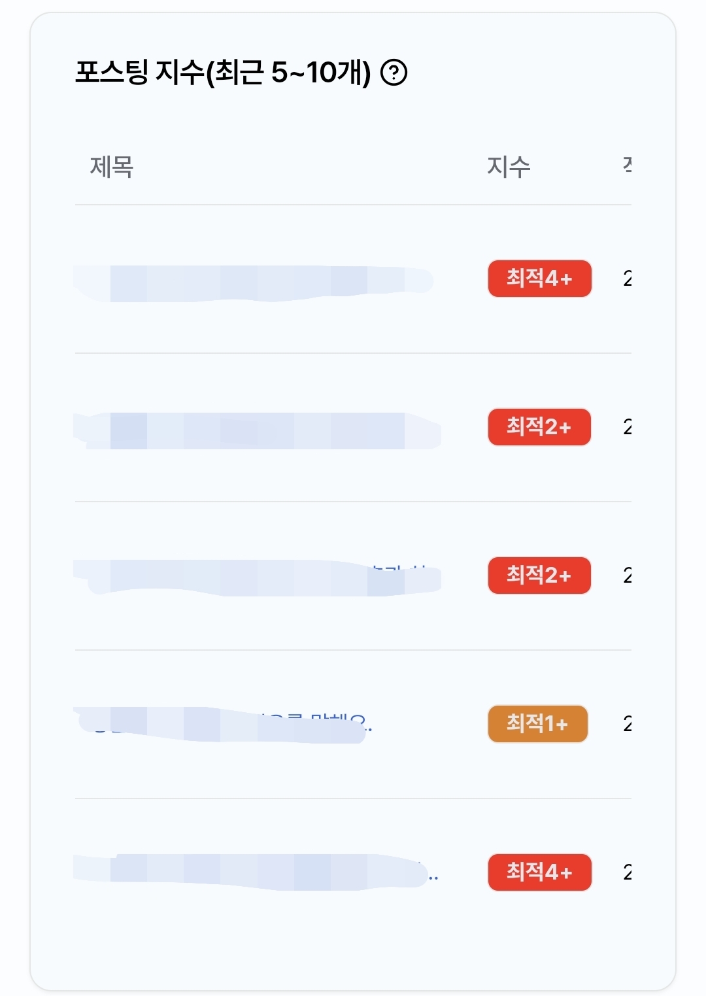
Task: Select the 제목 column header
Action: 112,167
